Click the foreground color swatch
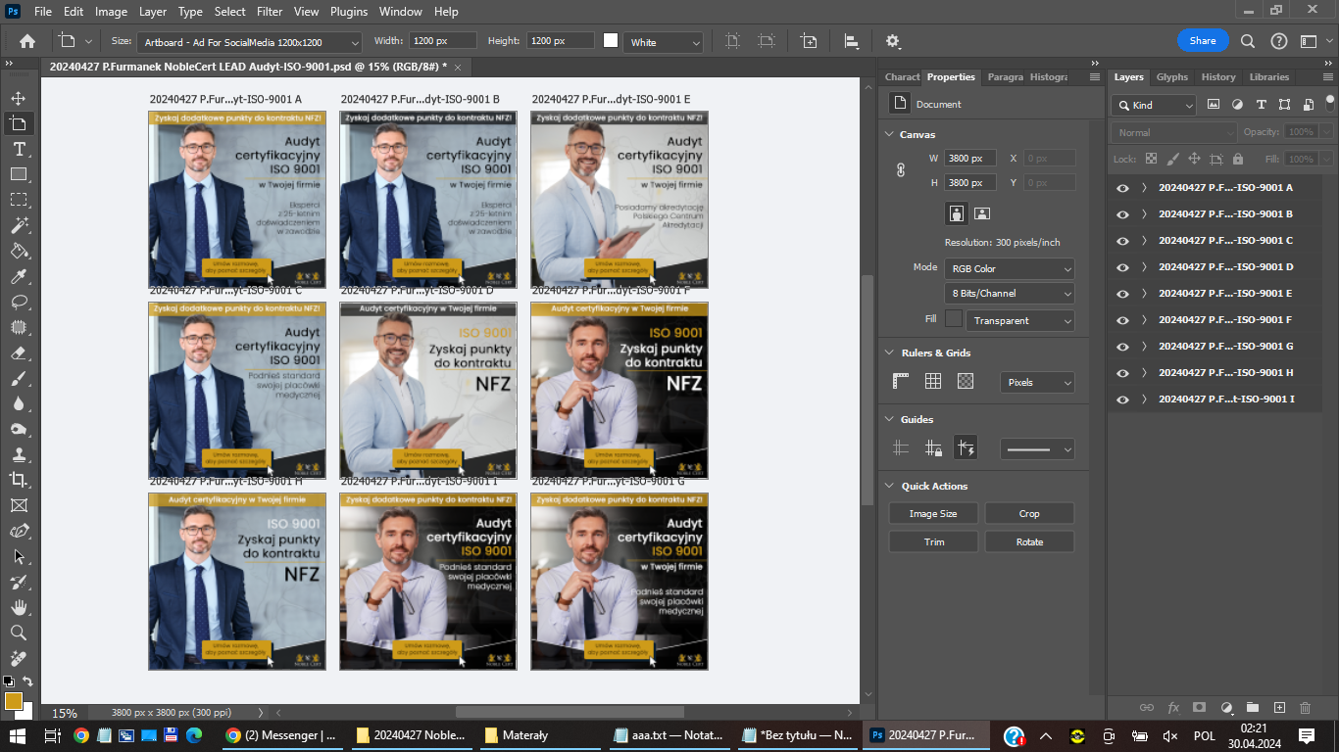This screenshot has height=752, width=1339. [x=13, y=700]
